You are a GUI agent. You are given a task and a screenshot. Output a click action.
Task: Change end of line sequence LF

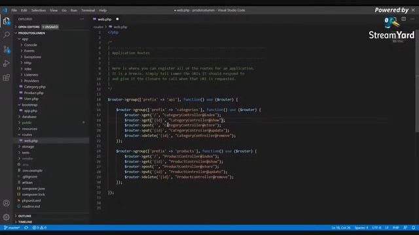pyautogui.click(x=387, y=228)
